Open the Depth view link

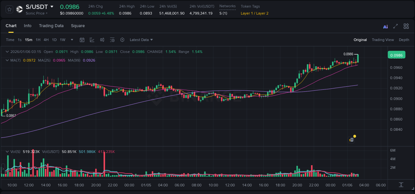[x=404, y=40]
